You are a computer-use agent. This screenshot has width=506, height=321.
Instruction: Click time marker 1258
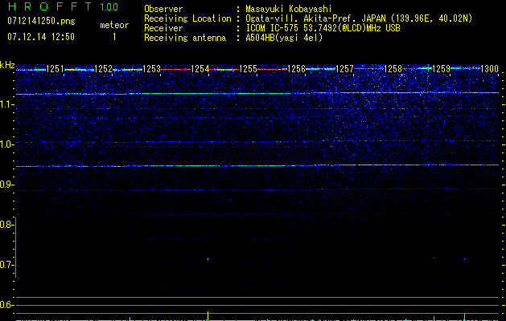(x=393, y=69)
